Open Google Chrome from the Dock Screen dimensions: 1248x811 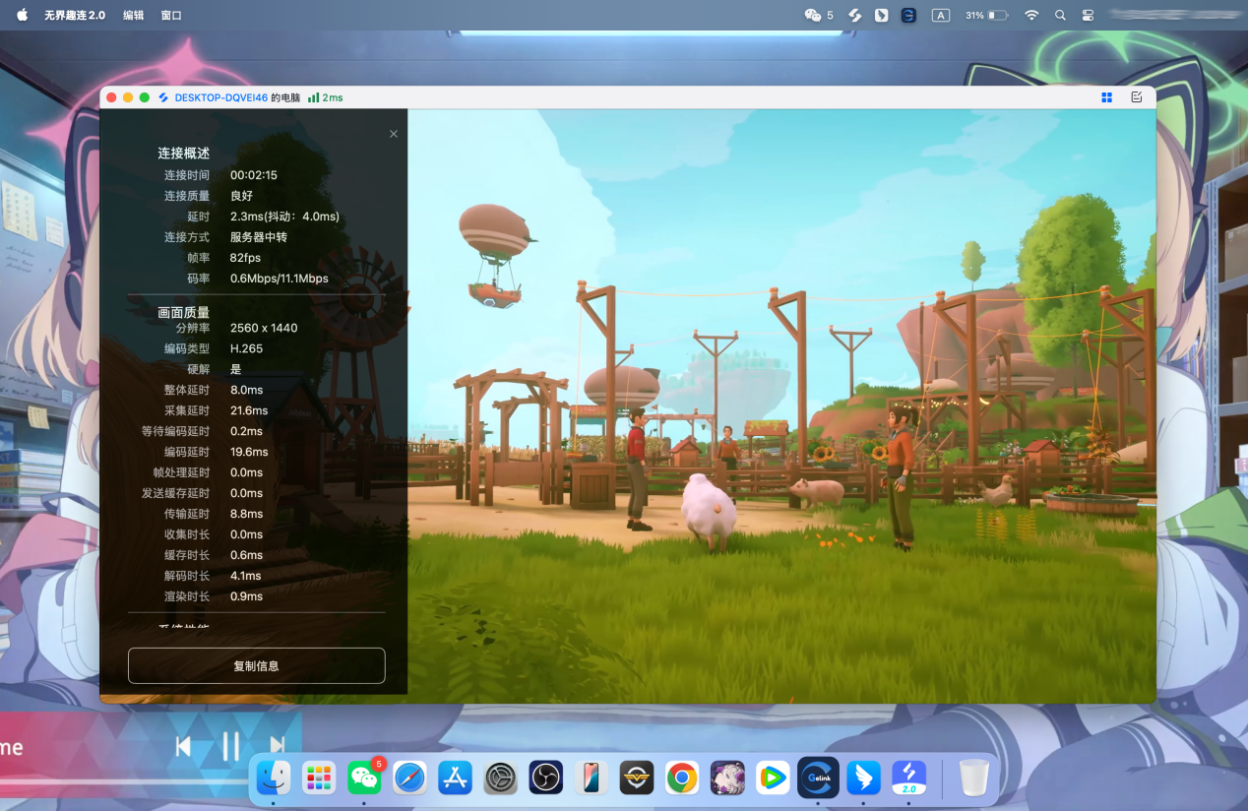tap(682, 778)
